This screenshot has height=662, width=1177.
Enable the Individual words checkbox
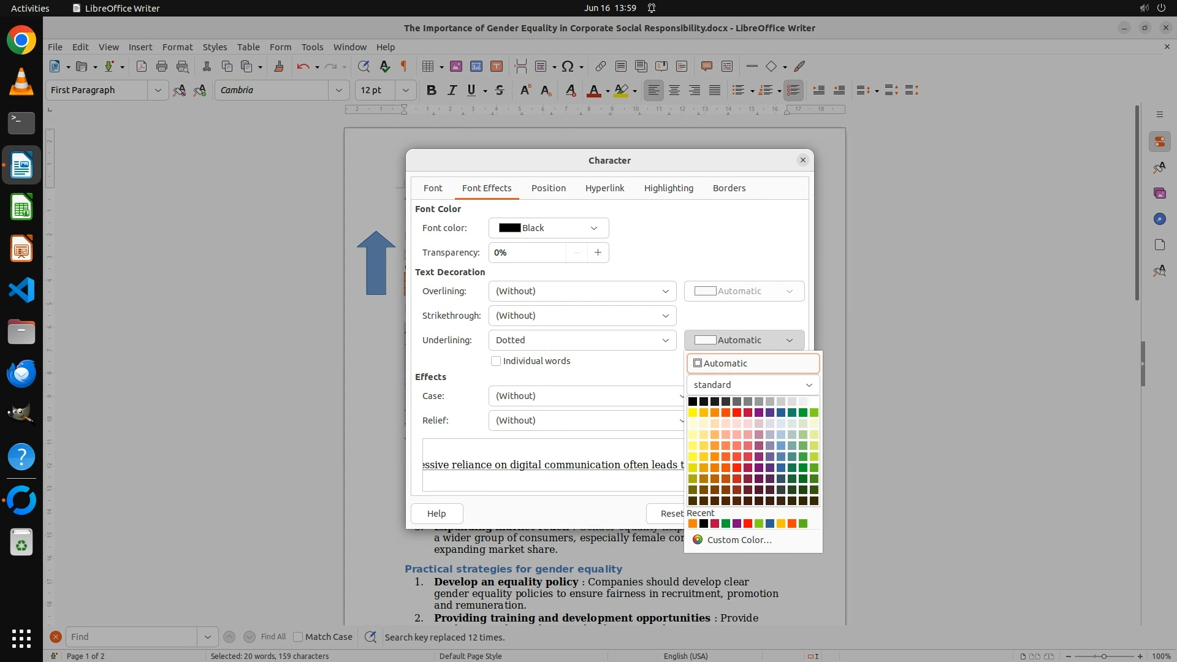pos(496,361)
